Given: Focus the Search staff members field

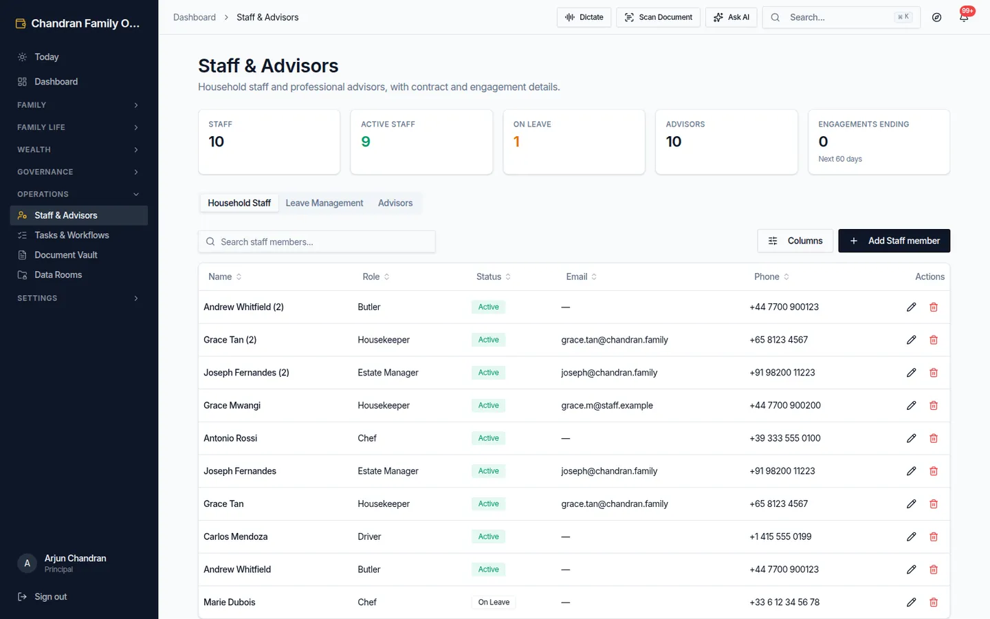Looking at the screenshot, I should tap(317, 241).
